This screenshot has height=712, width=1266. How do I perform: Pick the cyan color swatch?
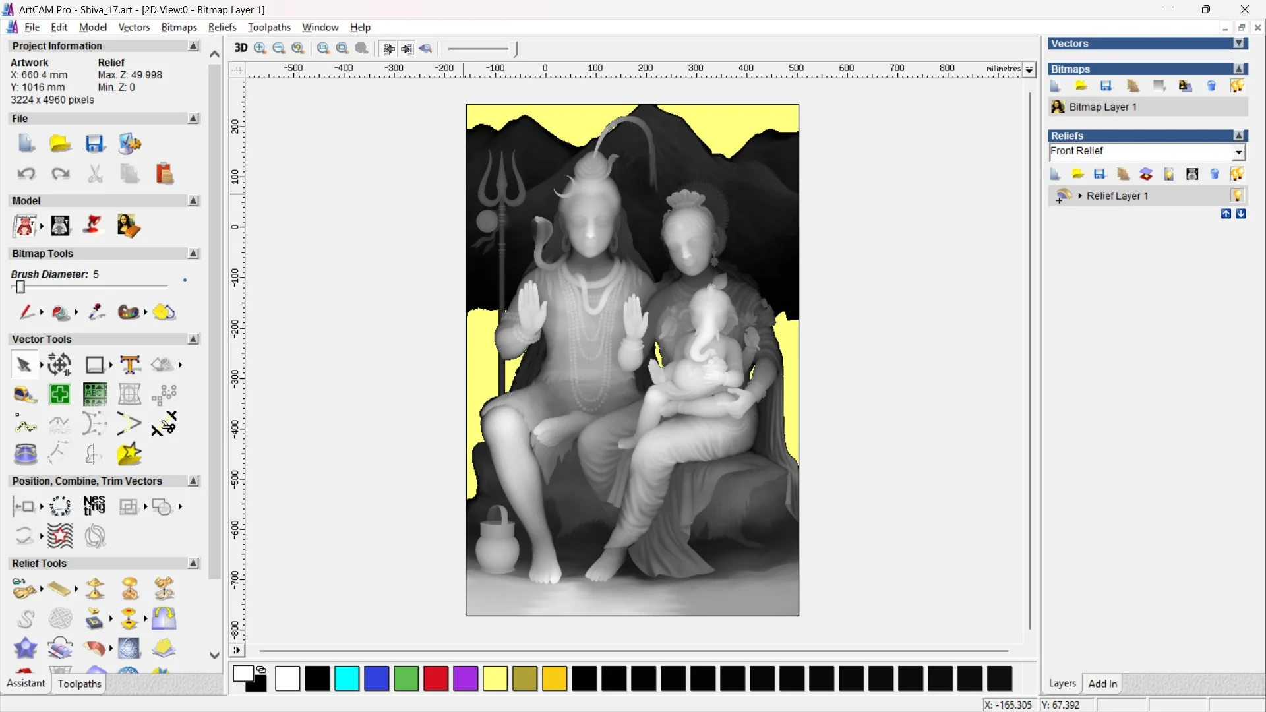[347, 678]
